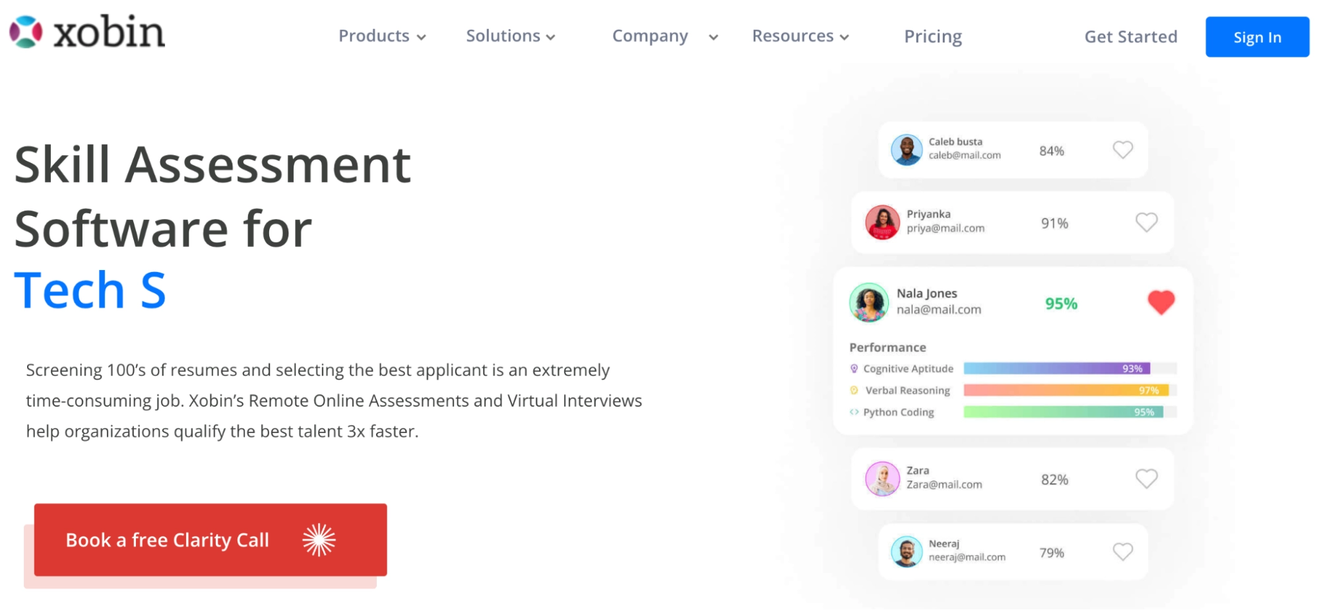Expand the Products dropdown chevron
Viewport: 1319px width, 610px height.
421,38
